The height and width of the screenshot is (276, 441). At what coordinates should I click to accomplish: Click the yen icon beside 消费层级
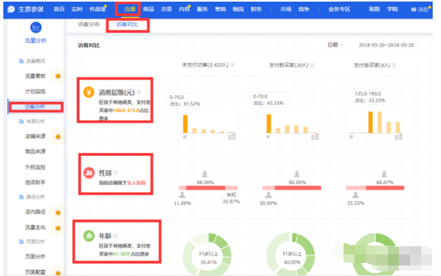(89, 92)
